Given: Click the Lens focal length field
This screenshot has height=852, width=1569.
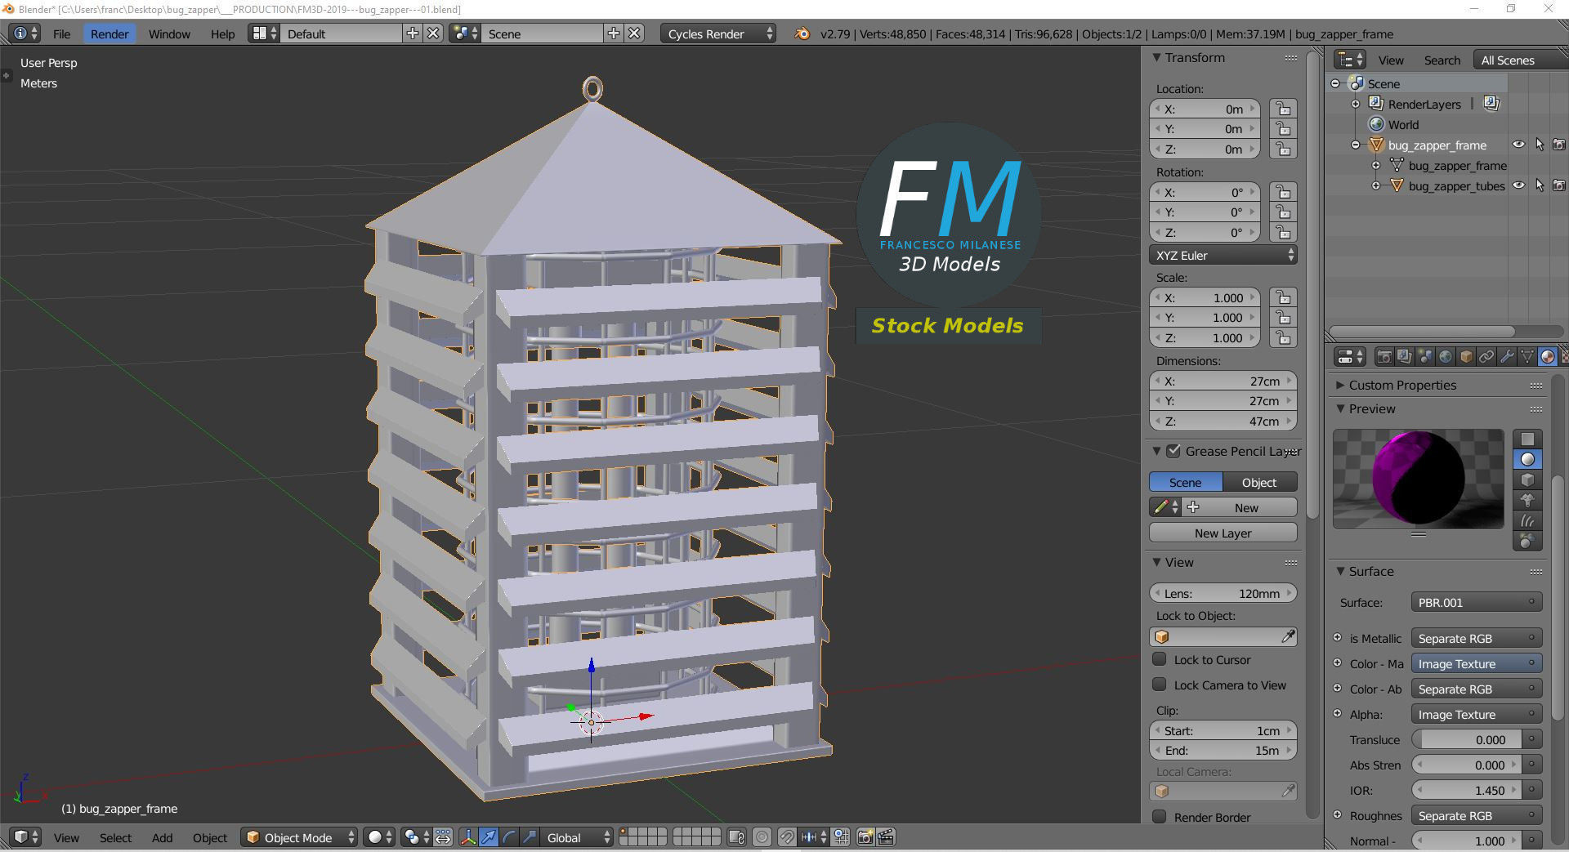Looking at the screenshot, I should pyautogui.click(x=1223, y=593).
